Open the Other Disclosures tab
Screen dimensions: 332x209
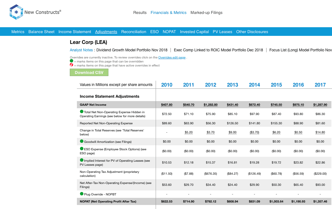(252, 32)
